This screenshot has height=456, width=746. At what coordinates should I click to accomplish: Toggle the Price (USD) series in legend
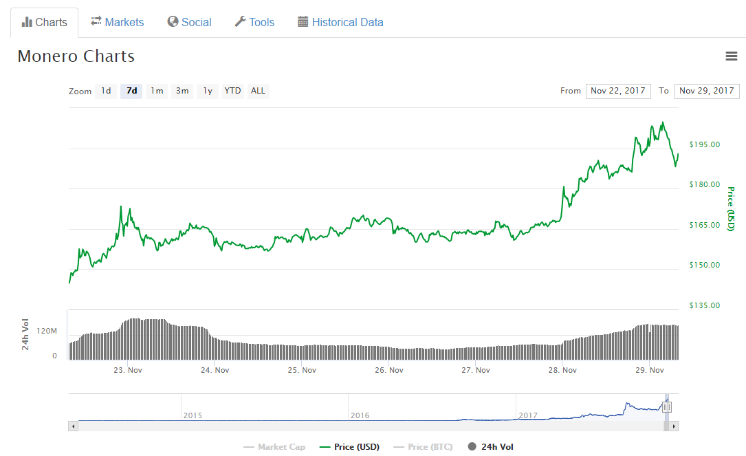pos(350,447)
